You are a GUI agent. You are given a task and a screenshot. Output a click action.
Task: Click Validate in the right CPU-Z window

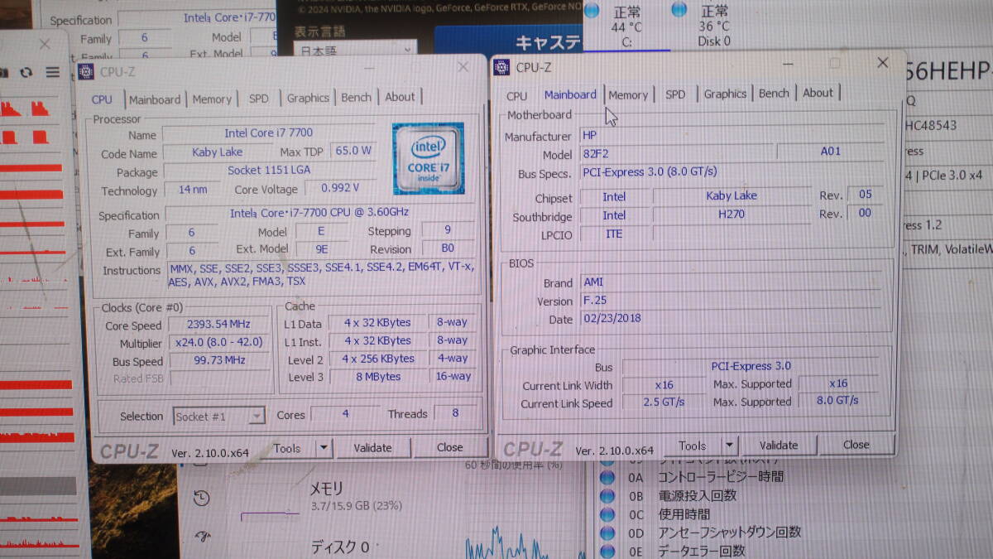coord(778,445)
